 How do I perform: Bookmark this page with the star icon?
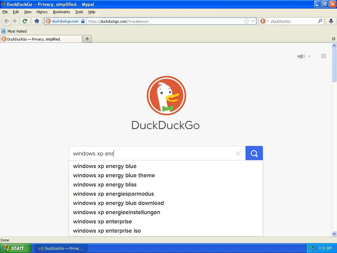coord(246,21)
